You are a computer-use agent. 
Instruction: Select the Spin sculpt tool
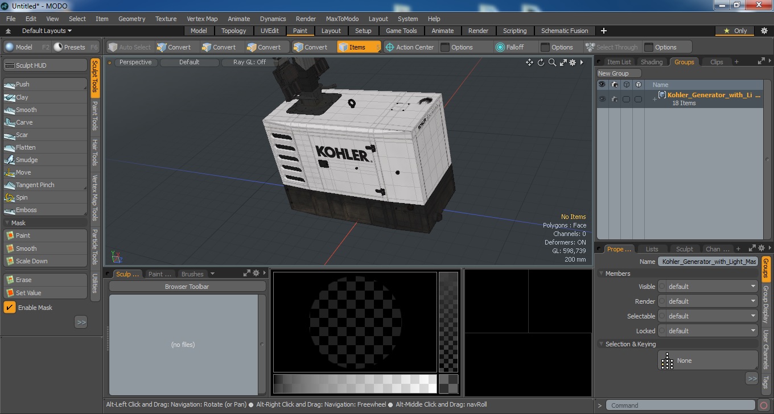tap(45, 197)
